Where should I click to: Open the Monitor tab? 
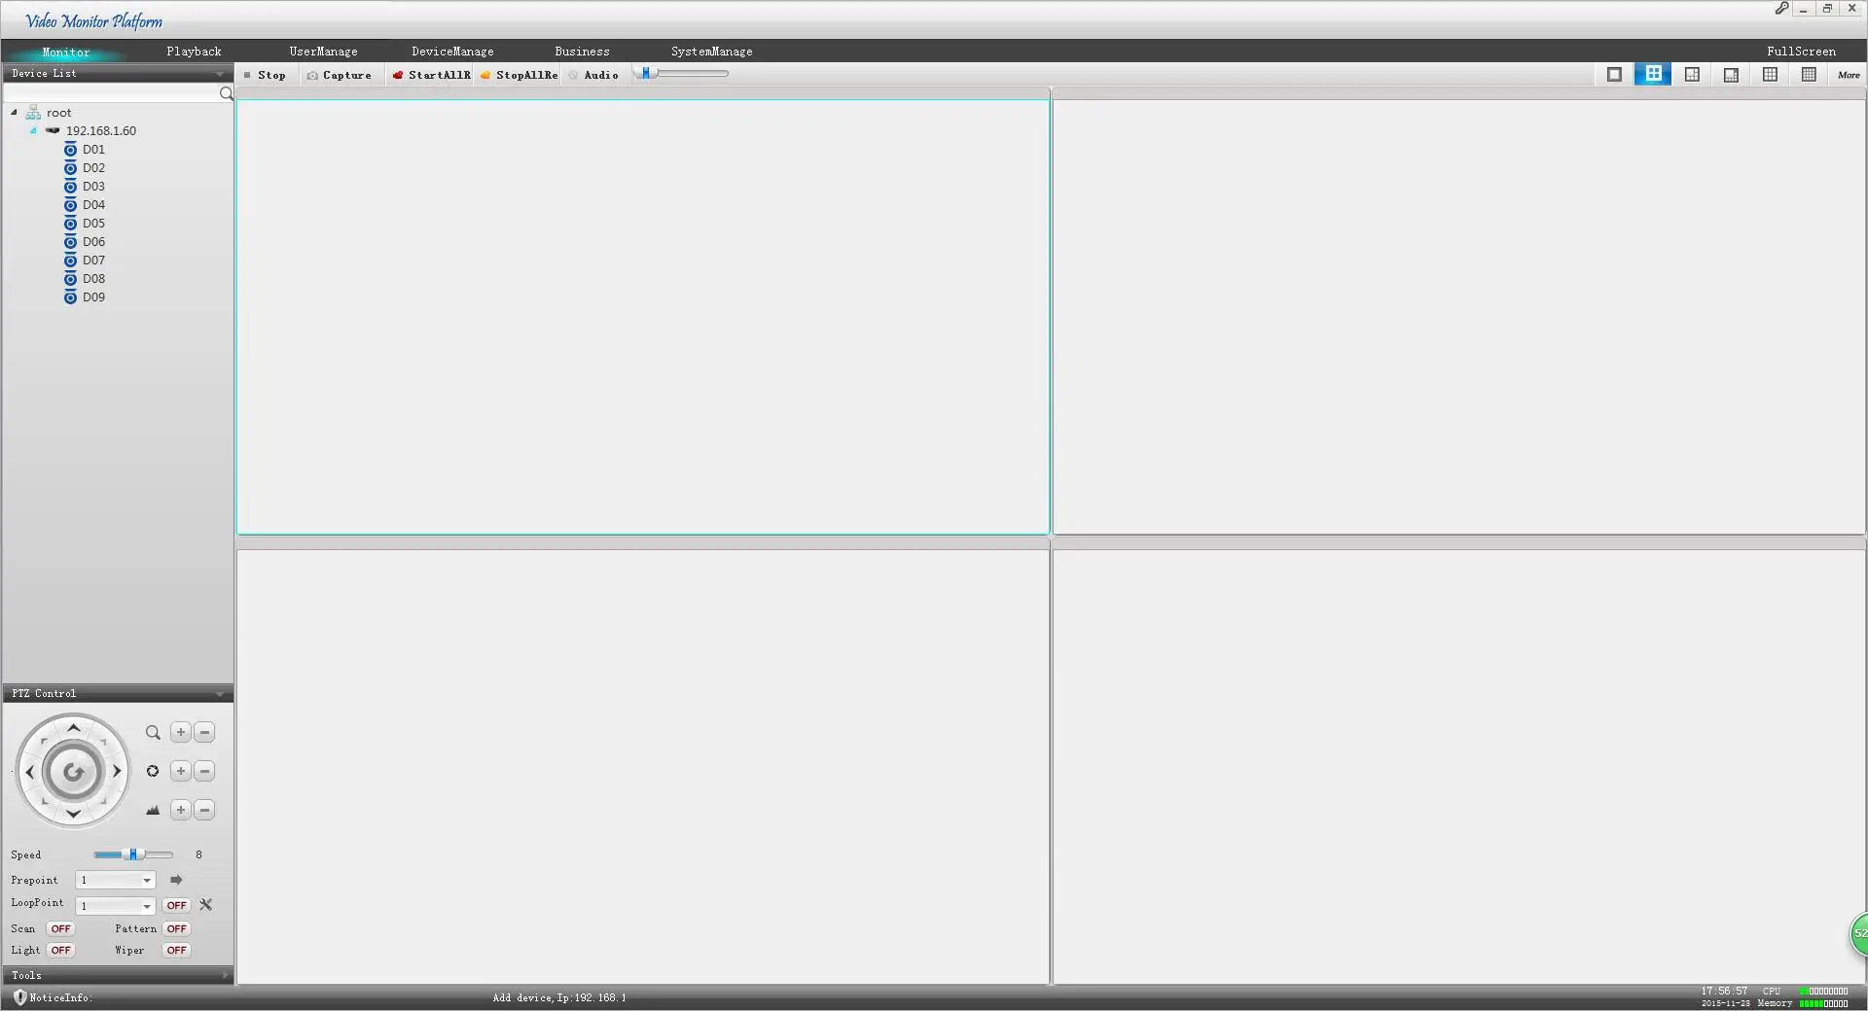65,52
